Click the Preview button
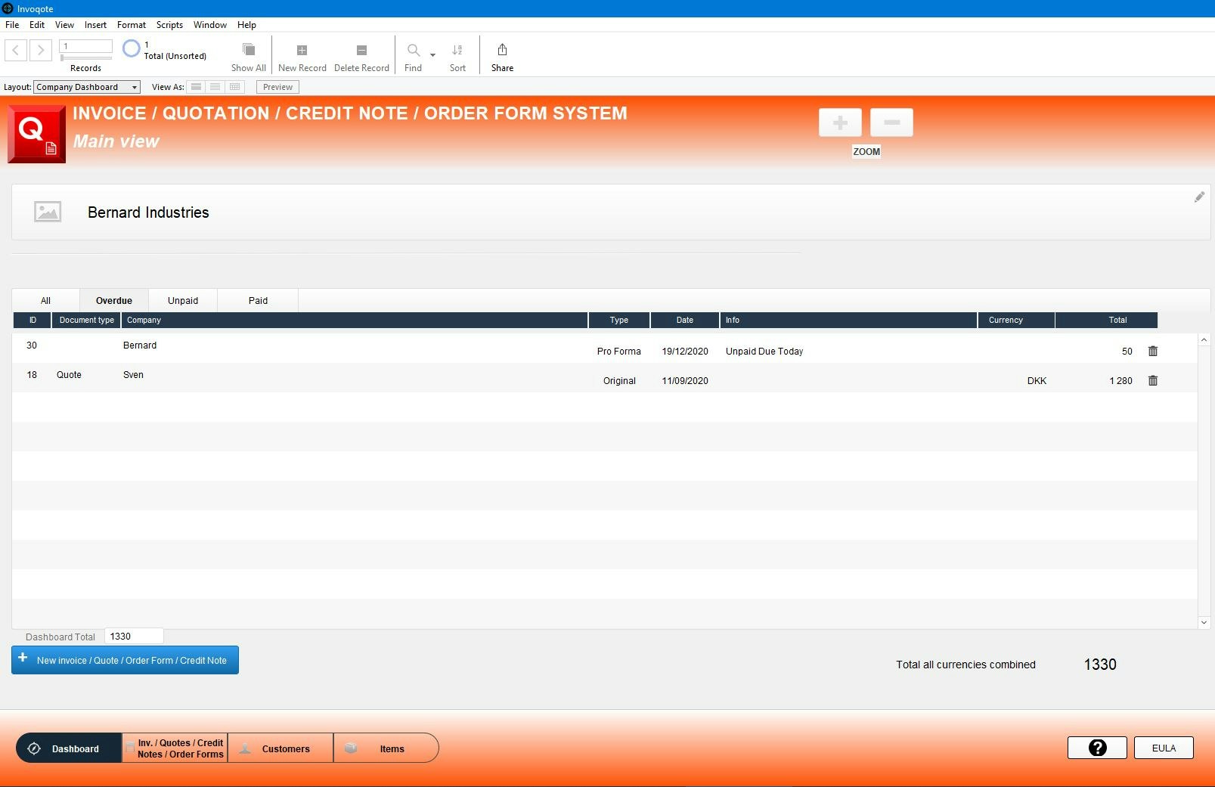This screenshot has height=787, width=1215. coord(277,87)
